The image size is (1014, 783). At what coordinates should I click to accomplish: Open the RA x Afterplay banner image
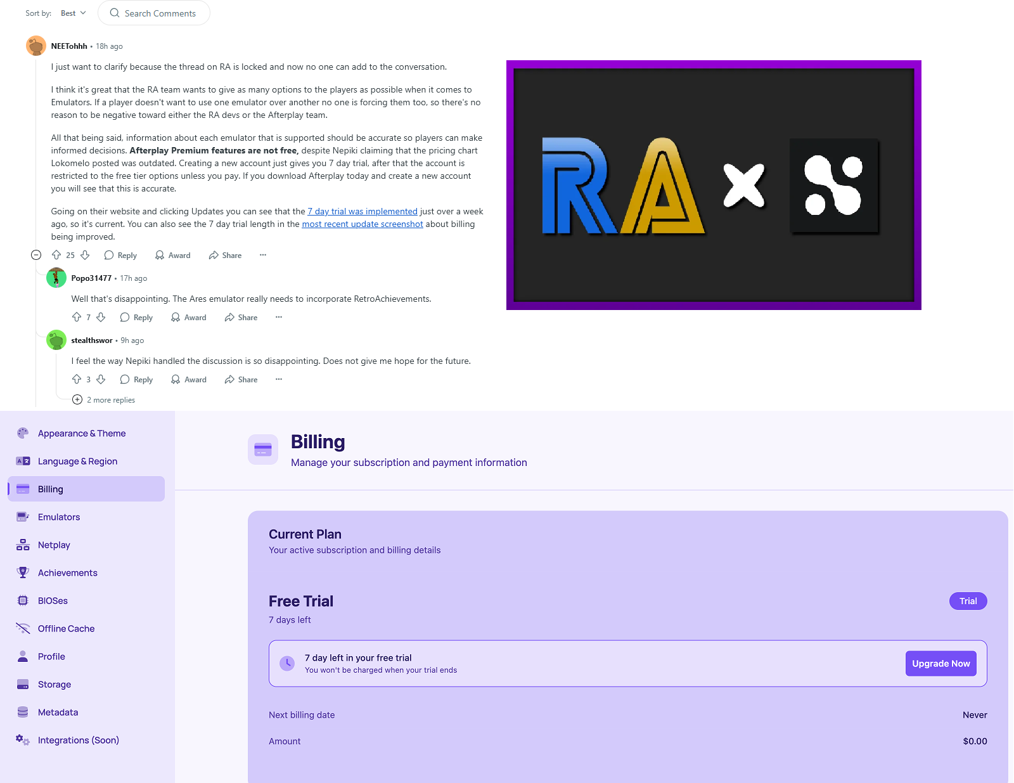[714, 185]
